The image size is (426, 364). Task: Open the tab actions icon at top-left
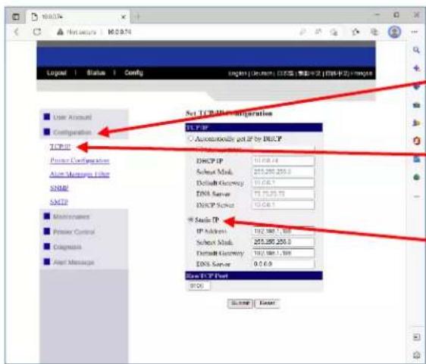[16, 17]
